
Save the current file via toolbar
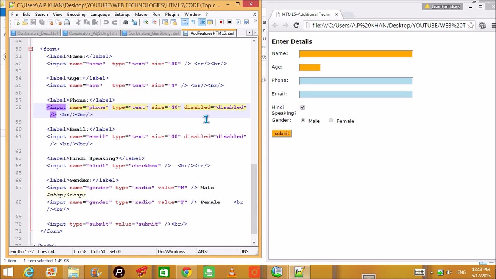click(33, 22)
